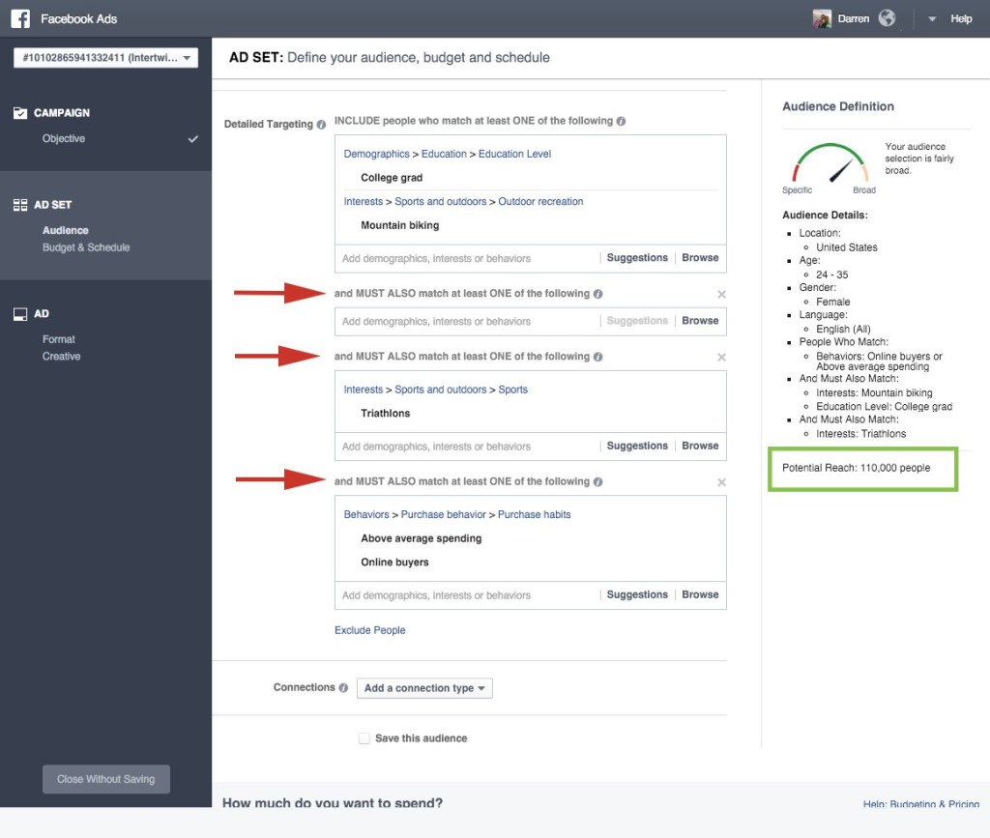
Task: Open the Objective step in the sidebar
Action: [64, 139]
